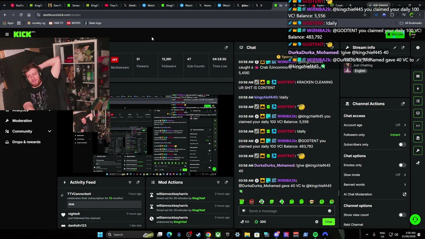Toggle Subscribers only chat
This screenshot has height=239, width=425.
(x=402, y=145)
